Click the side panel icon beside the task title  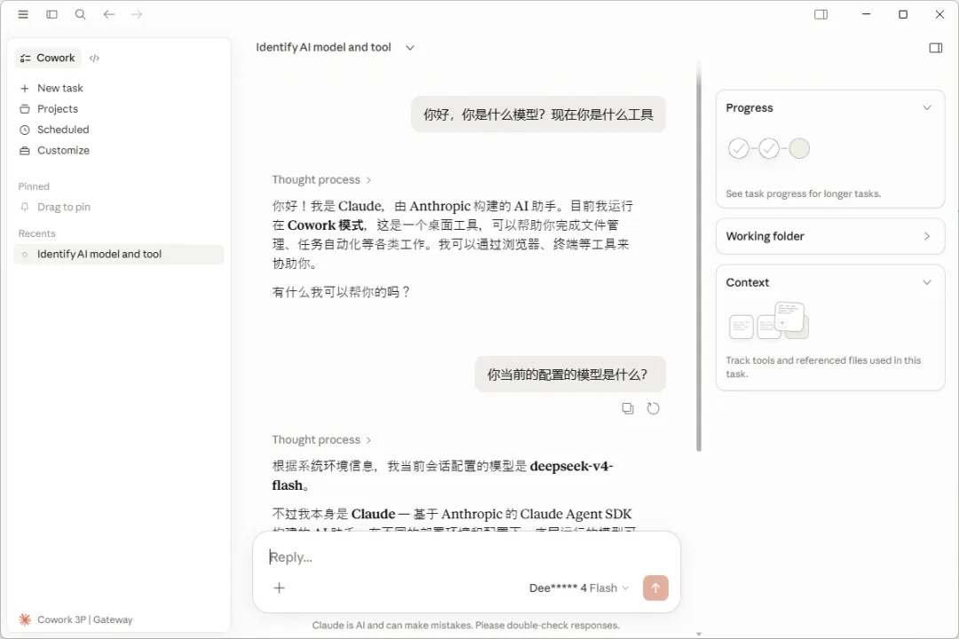[936, 48]
